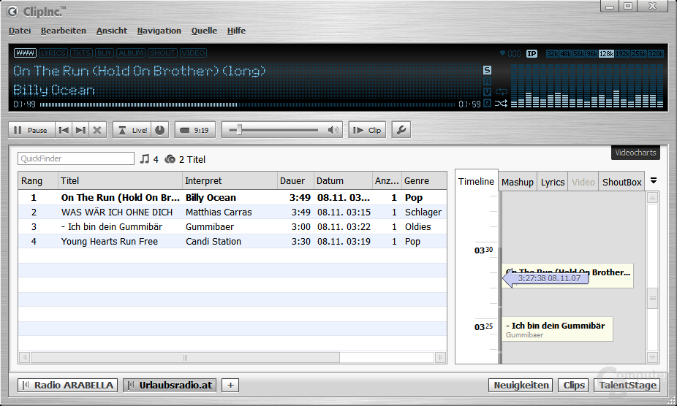Viewport: 677px width, 406px height.
Task: Sort by the Titel column header
Action: (120, 181)
